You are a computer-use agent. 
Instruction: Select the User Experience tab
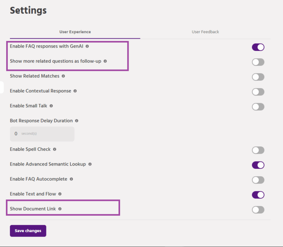click(75, 32)
